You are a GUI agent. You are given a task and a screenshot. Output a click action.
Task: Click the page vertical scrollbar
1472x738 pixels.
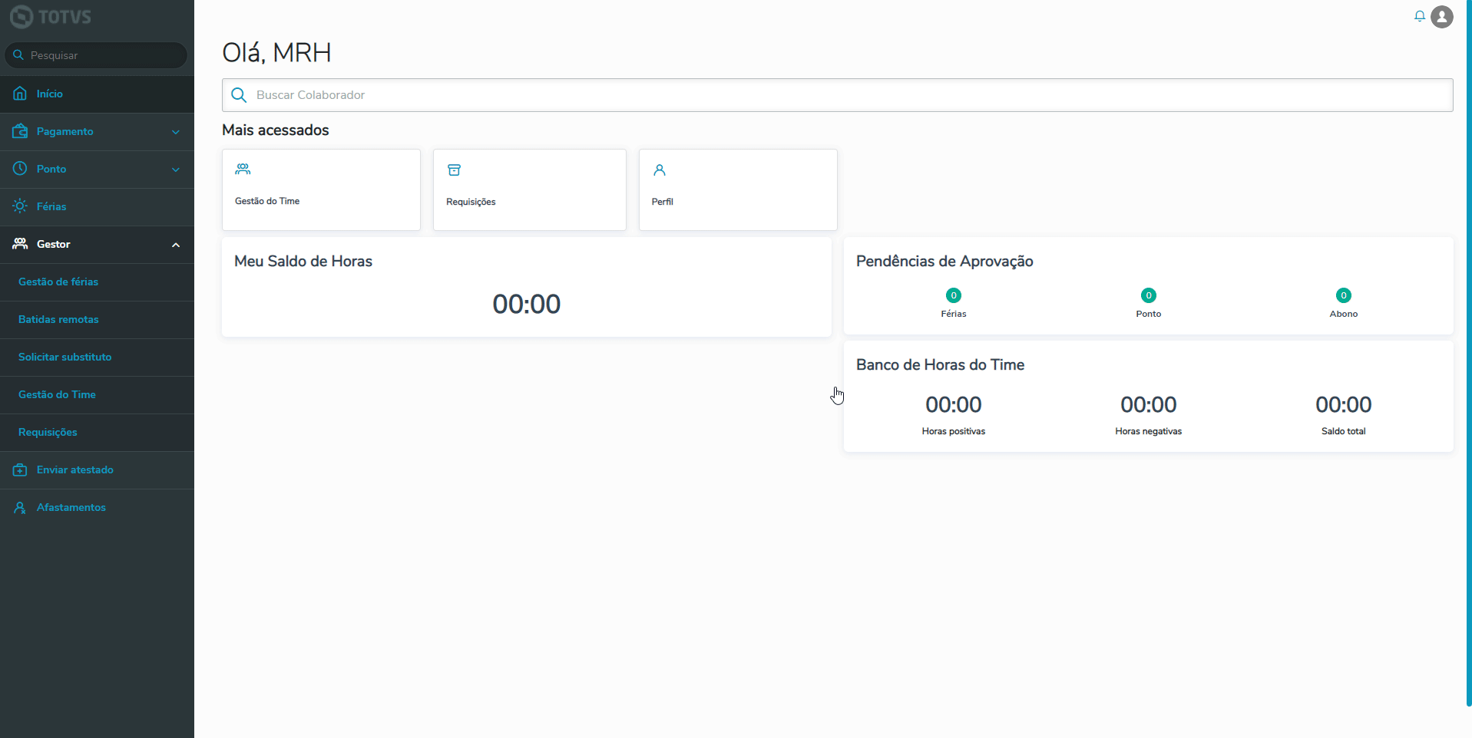1469,353
